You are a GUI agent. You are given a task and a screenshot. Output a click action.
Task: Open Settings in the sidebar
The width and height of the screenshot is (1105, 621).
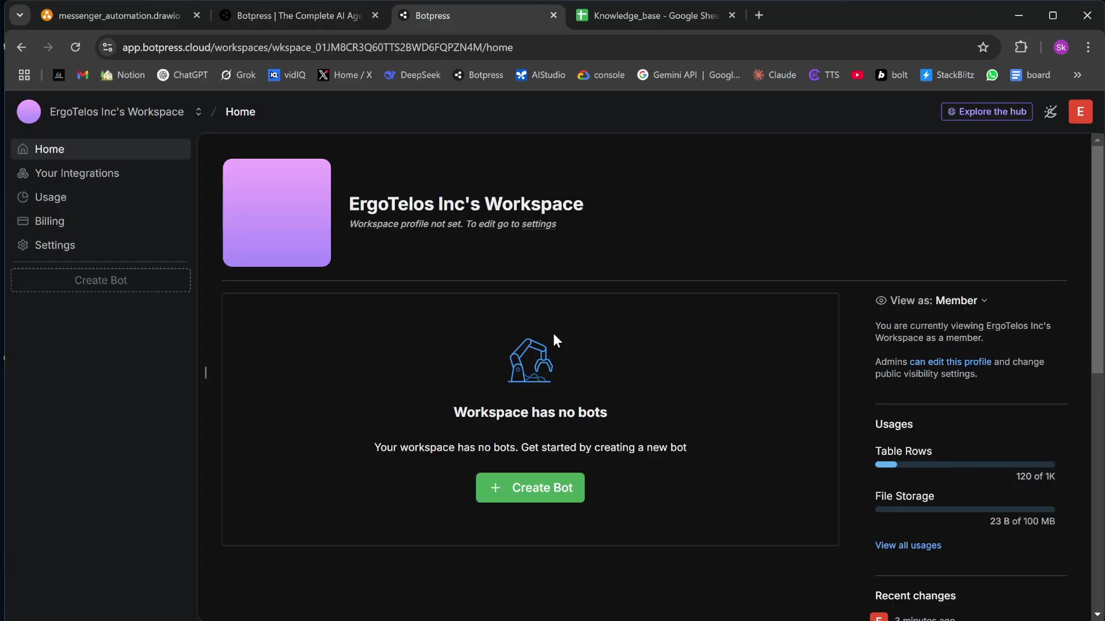click(101, 245)
